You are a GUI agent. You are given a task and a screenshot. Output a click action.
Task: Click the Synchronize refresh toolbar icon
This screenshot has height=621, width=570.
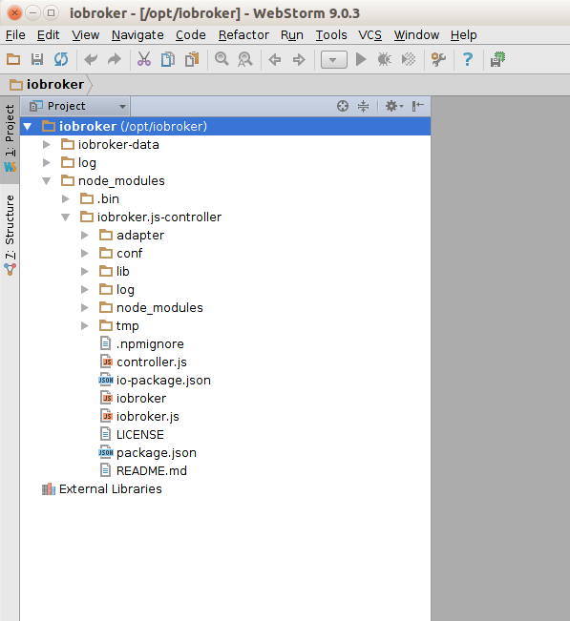[61, 59]
